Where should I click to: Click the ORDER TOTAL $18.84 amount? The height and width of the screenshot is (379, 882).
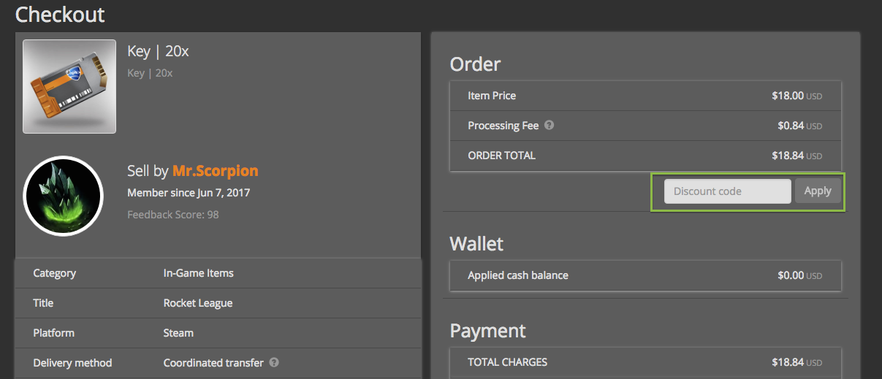pyautogui.click(x=787, y=156)
